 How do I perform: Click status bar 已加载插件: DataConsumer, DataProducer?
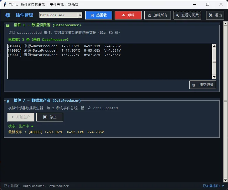36,186
